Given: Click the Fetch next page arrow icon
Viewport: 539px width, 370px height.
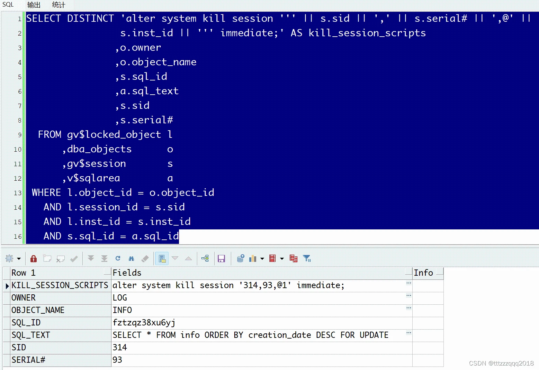Looking at the screenshot, I should [x=91, y=258].
